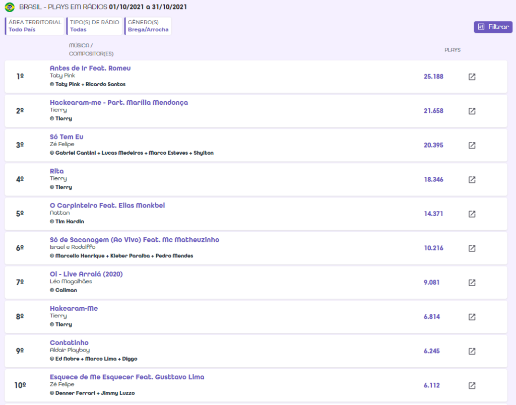
Task: Open details icon for Rita row
Action: coord(472,179)
